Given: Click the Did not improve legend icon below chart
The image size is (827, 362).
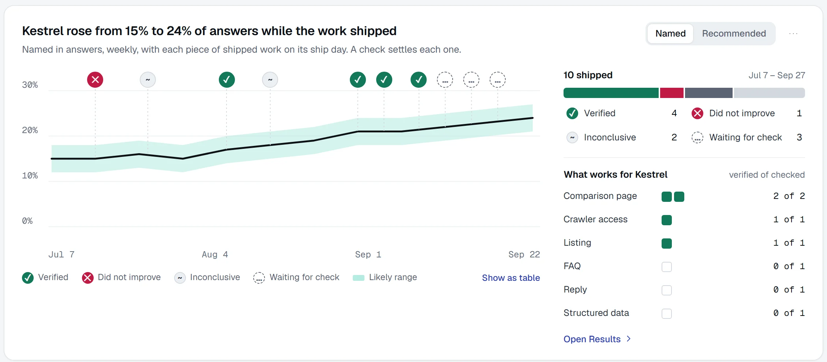Looking at the screenshot, I should pos(88,278).
